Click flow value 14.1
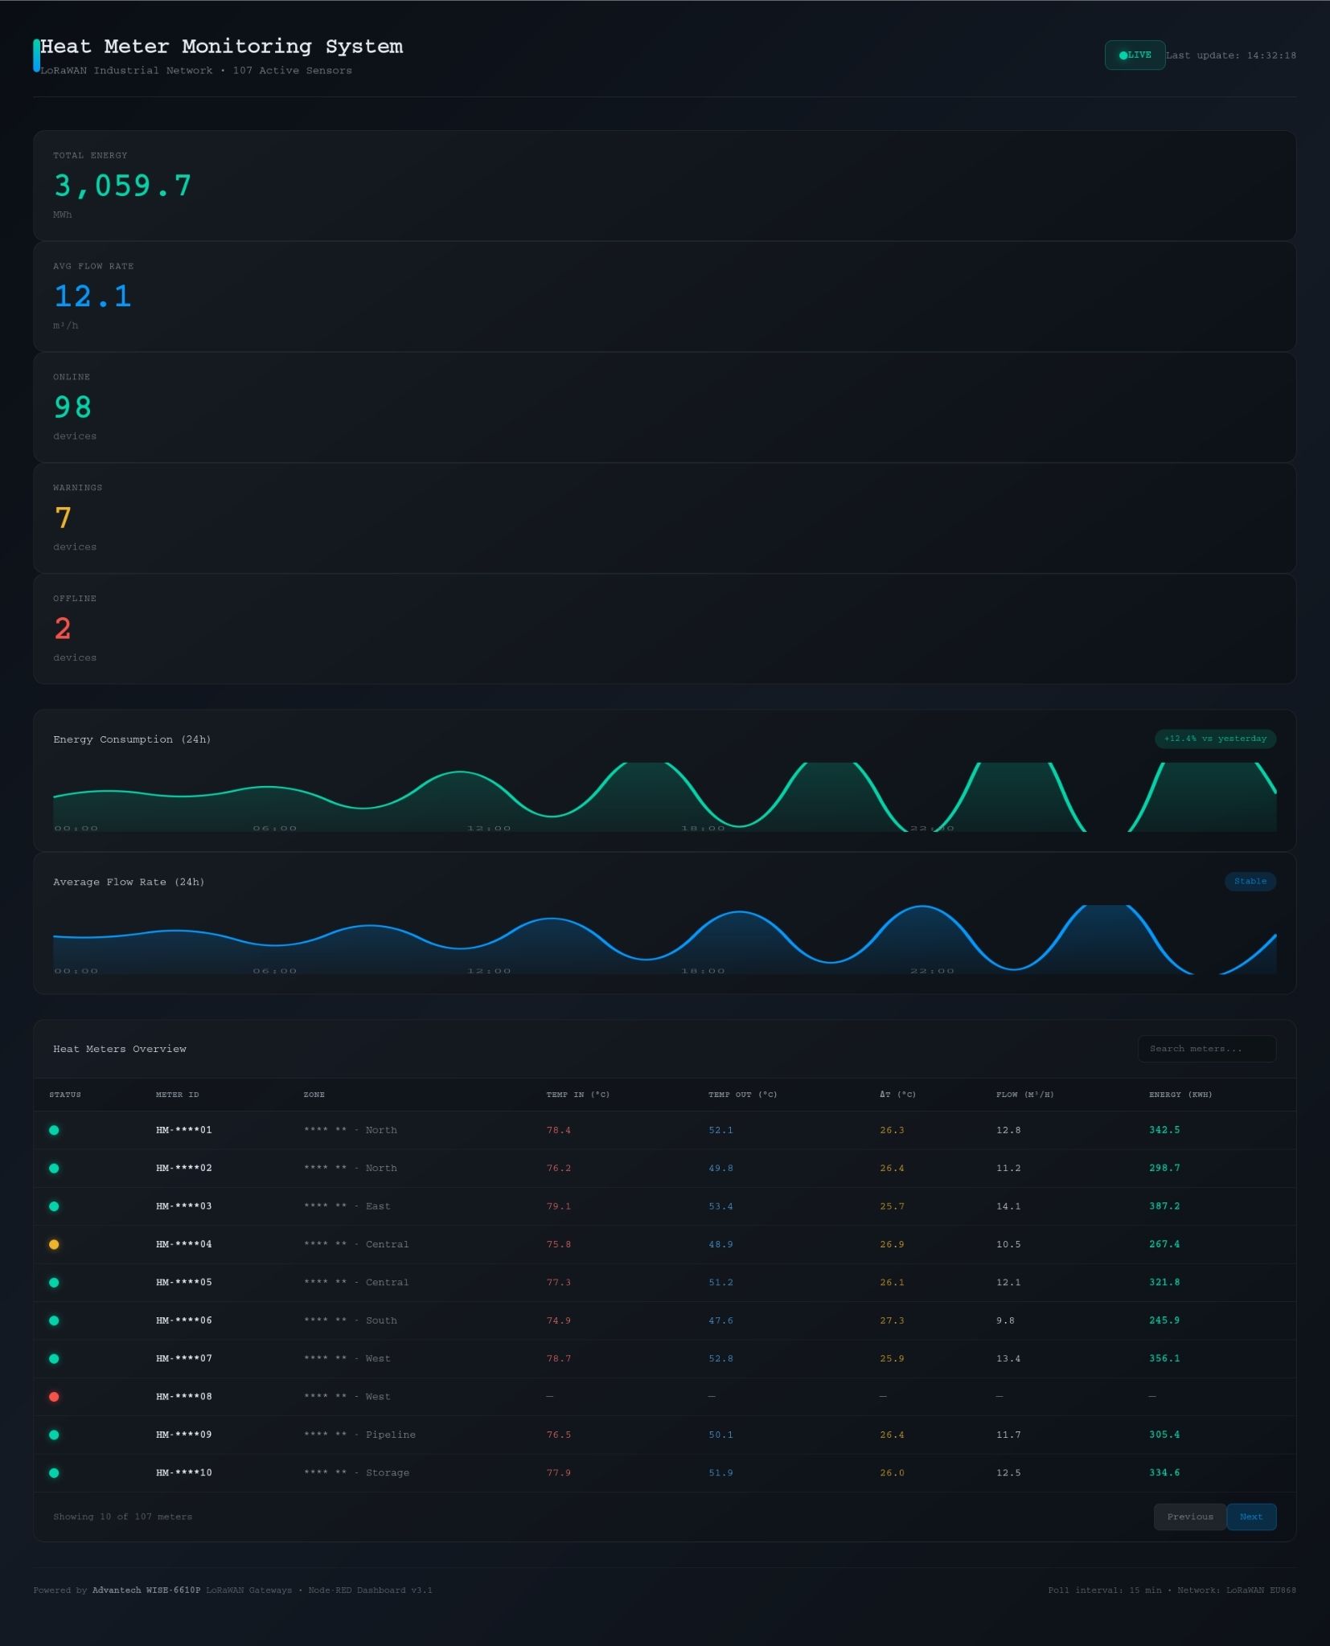Image resolution: width=1330 pixels, height=1646 pixels. (1008, 1206)
